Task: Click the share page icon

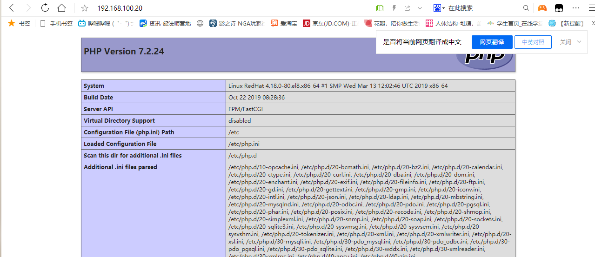Action: (408, 8)
